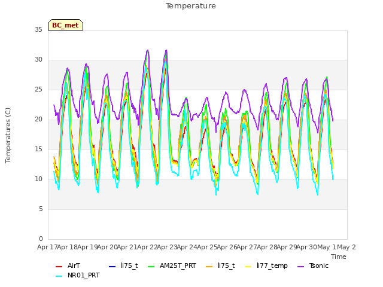Click the Apr 30 x-axis tick label
The width and height of the screenshot is (383, 287).
307,247
